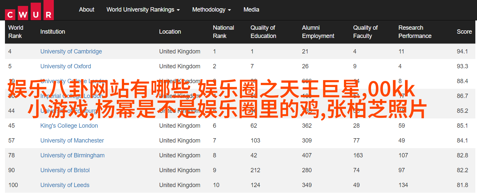The width and height of the screenshot is (477, 193).
Task: Click the Institution column header
Action: (52, 32)
